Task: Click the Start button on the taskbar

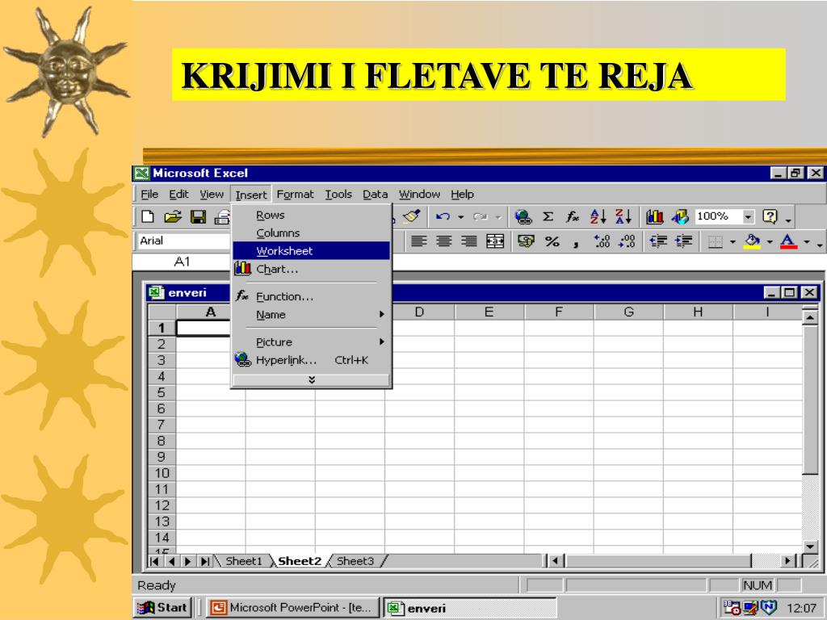Action: pos(163,607)
